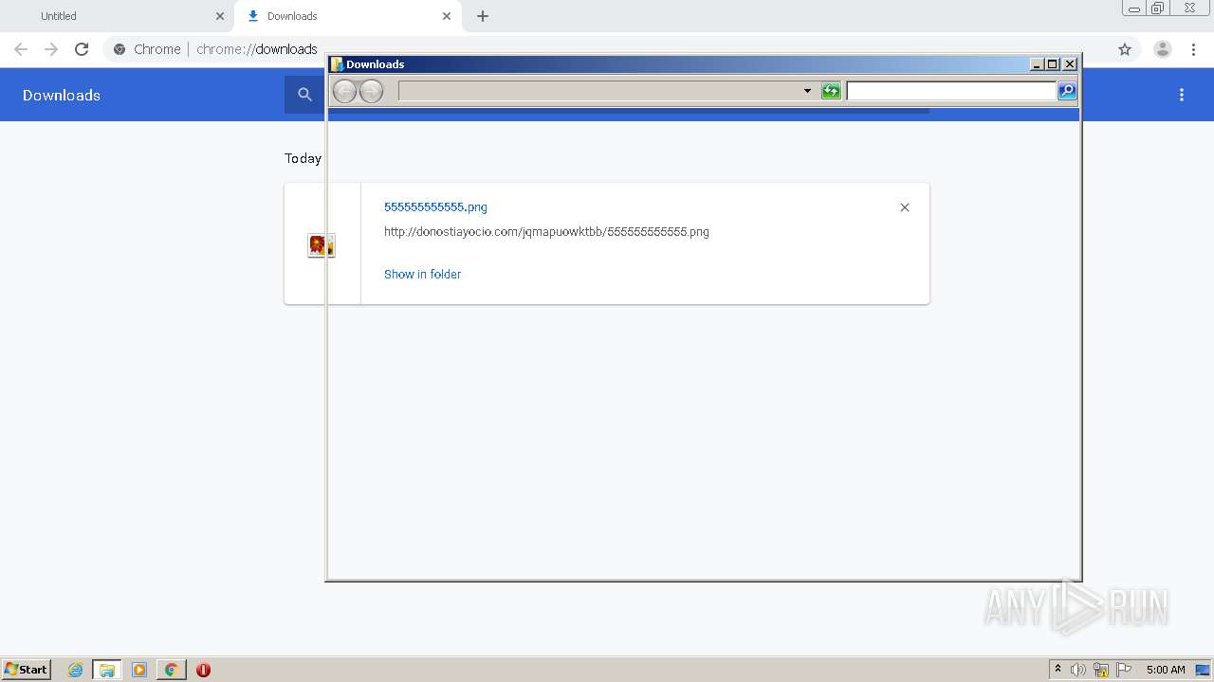Open the Action Center flag icon

click(x=1124, y=670)
